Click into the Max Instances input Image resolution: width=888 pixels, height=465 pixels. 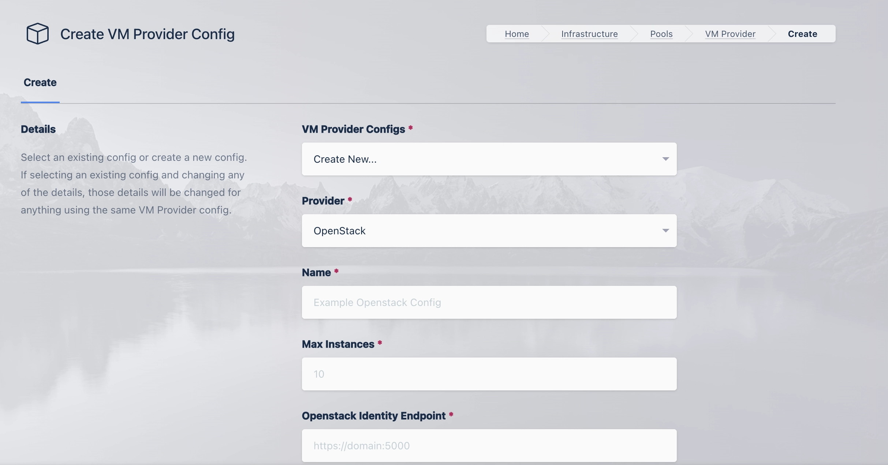click(x=489, y=374)
